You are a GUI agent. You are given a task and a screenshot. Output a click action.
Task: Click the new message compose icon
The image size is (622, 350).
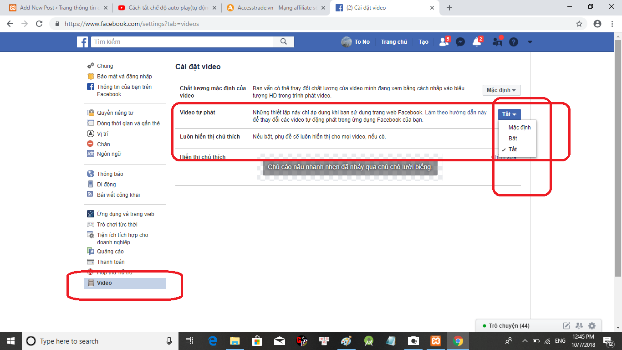pos(566,326)
